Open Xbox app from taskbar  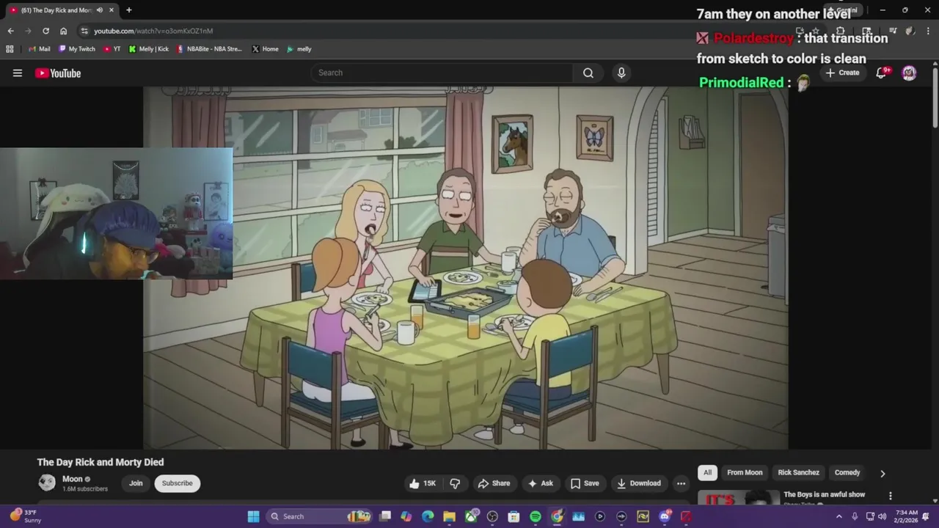471,516
